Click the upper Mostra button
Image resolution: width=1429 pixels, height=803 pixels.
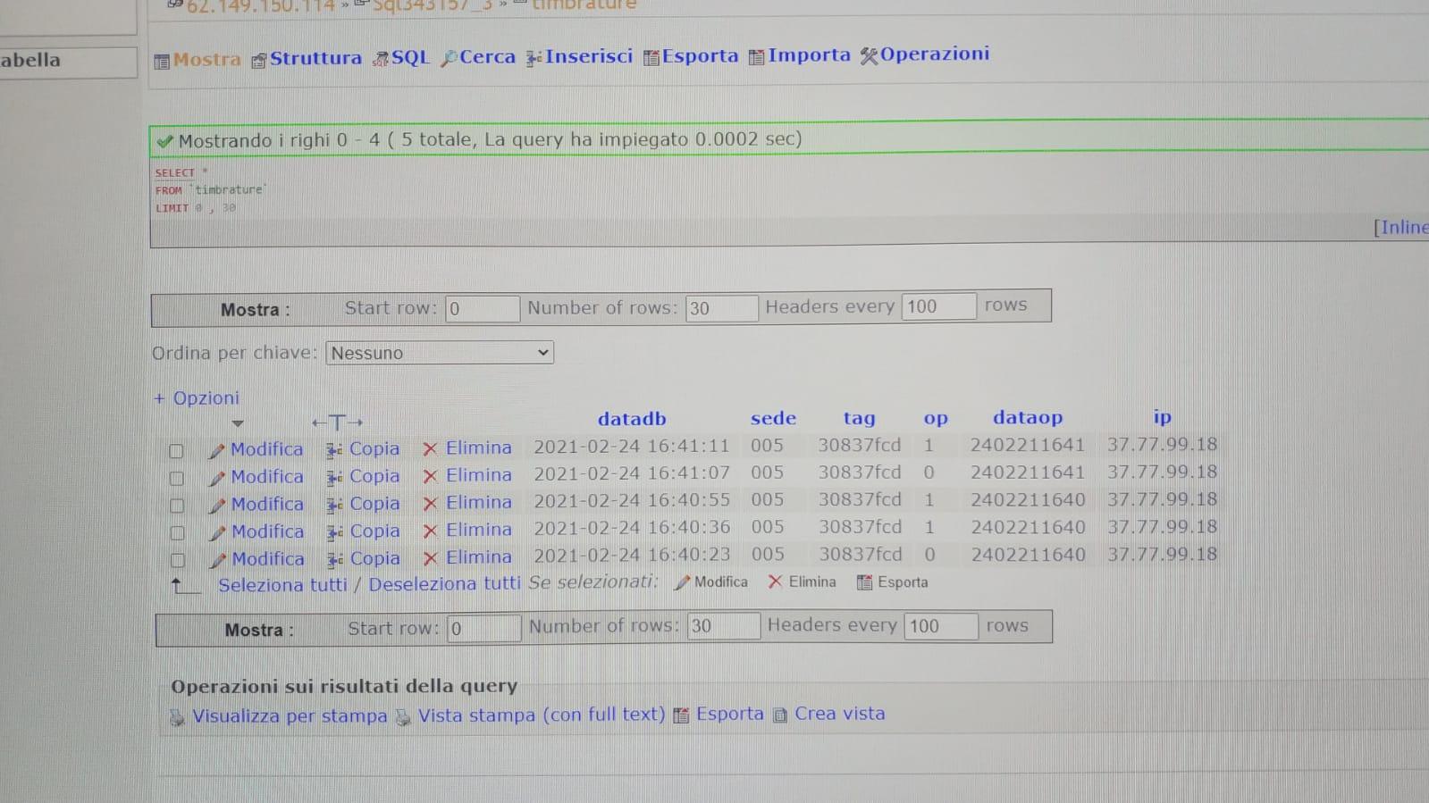click(x=255, y=310)
